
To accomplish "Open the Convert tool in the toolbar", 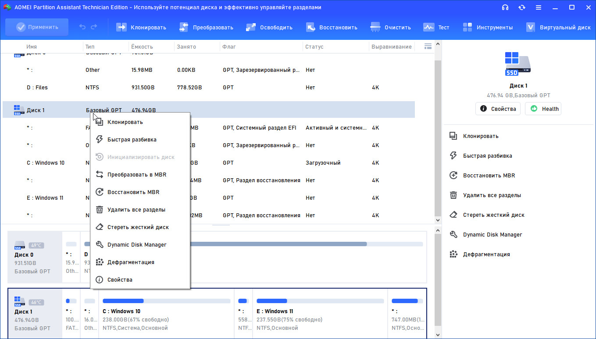I will (x=184, y=27).
